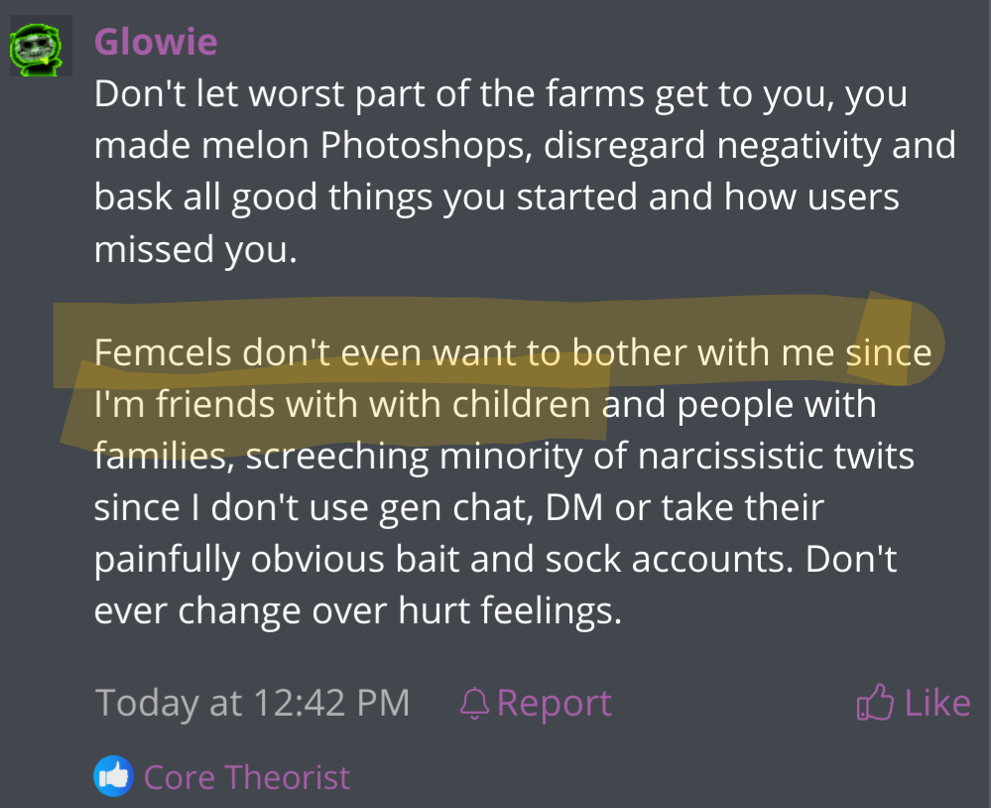
Task: View the Core Theorist reaction user
Action: point(247,776)
